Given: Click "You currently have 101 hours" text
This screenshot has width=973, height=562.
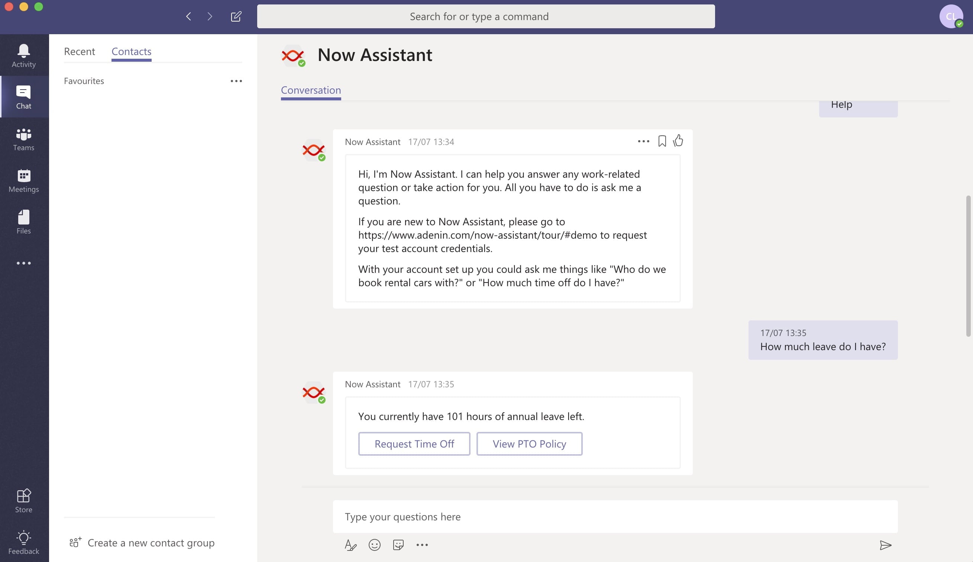Looking at the screenshot, I should point(471,416).
